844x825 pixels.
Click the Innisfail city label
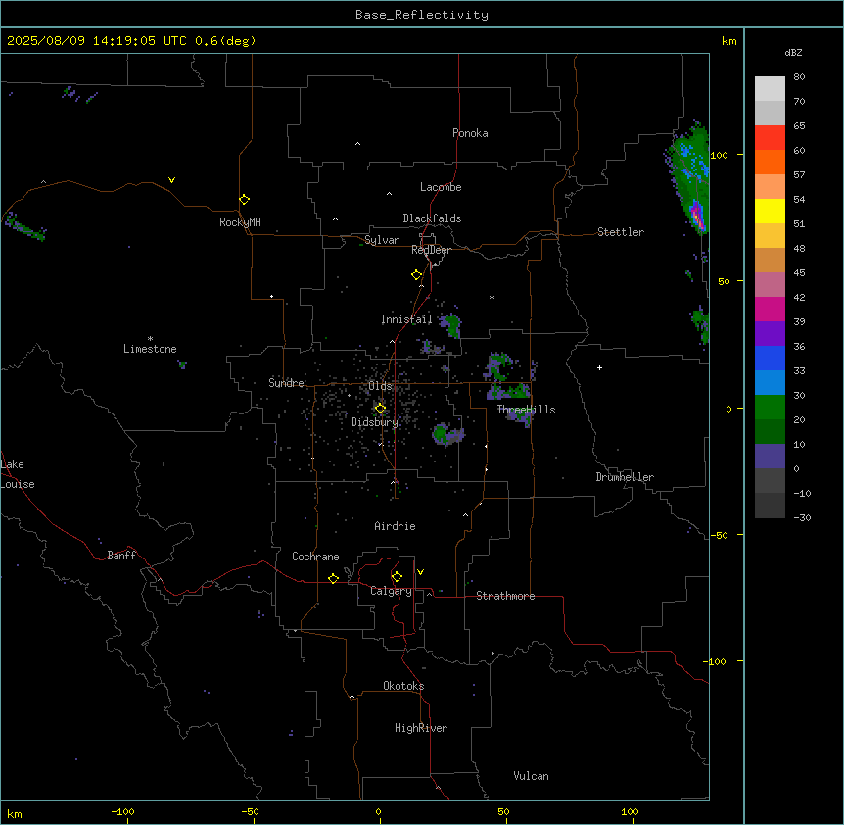406,319
